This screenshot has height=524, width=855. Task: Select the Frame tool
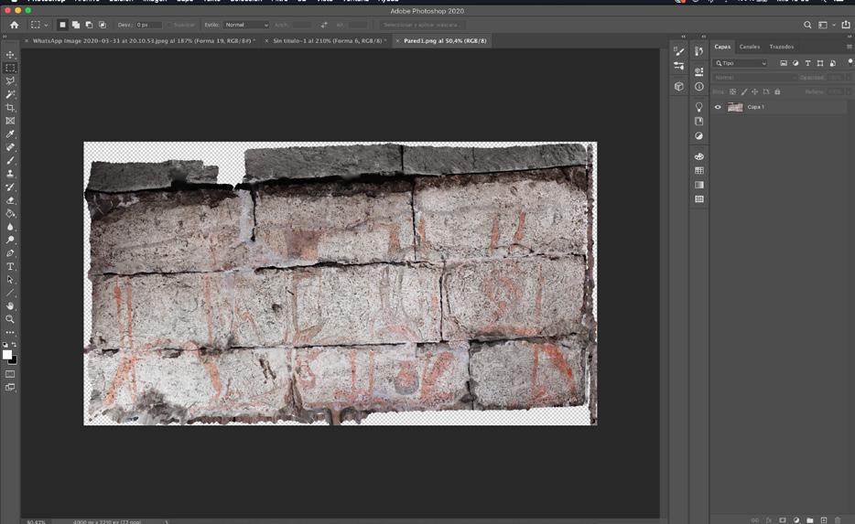tap(10, 121)
